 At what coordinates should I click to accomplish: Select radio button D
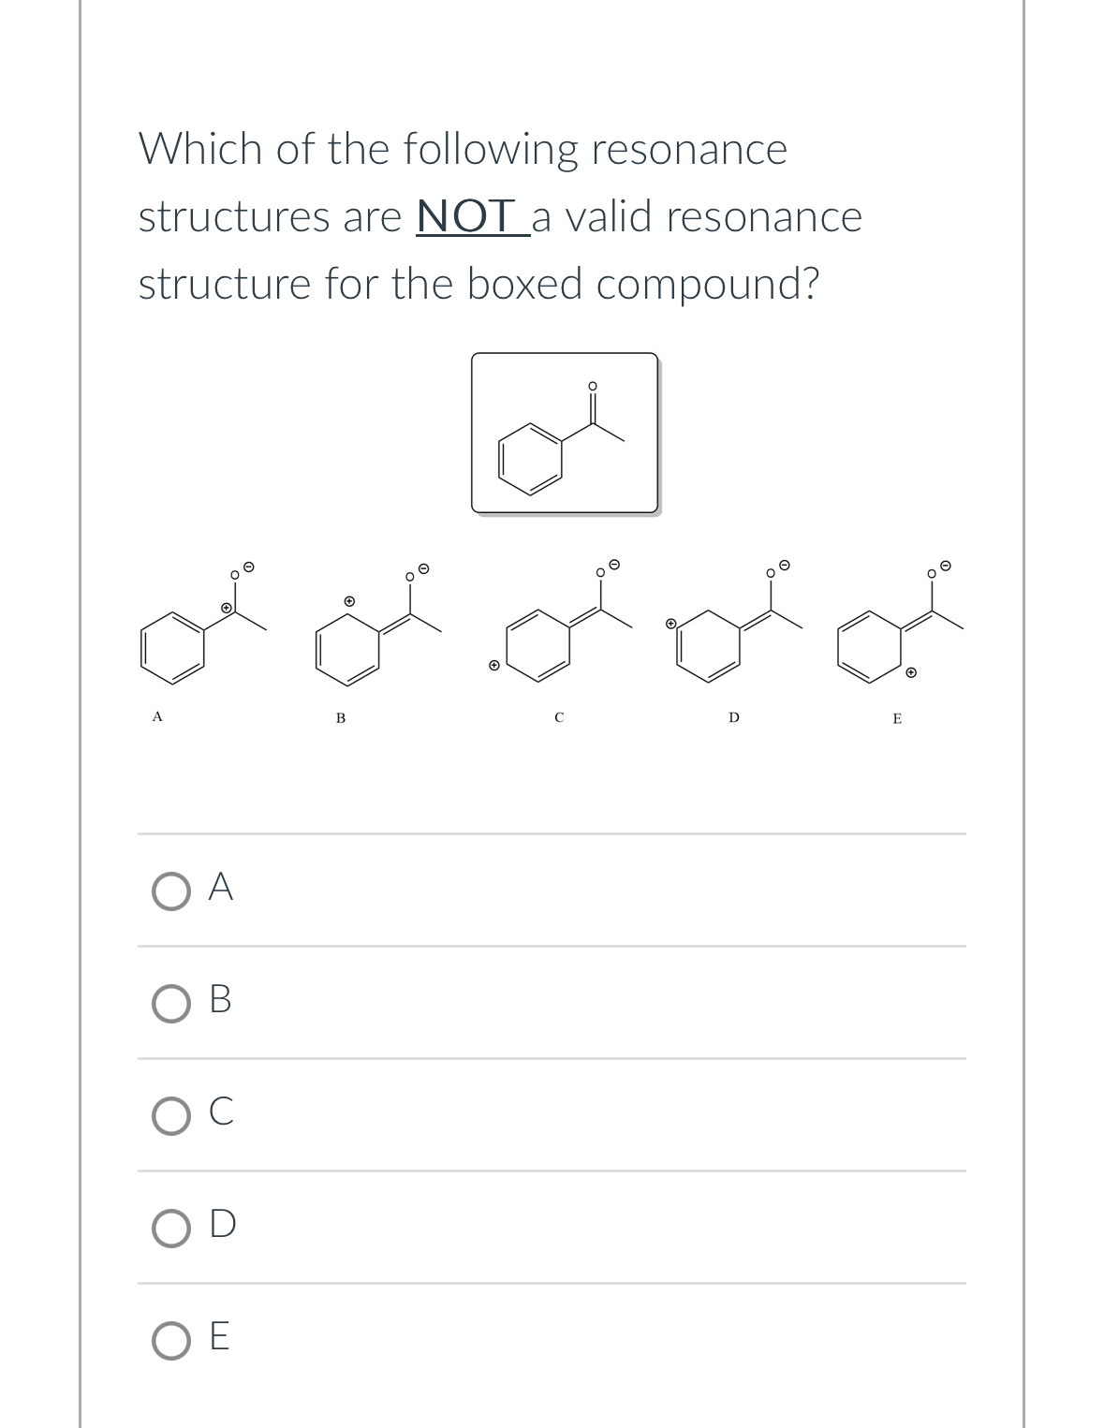[x=170, y=1225]
